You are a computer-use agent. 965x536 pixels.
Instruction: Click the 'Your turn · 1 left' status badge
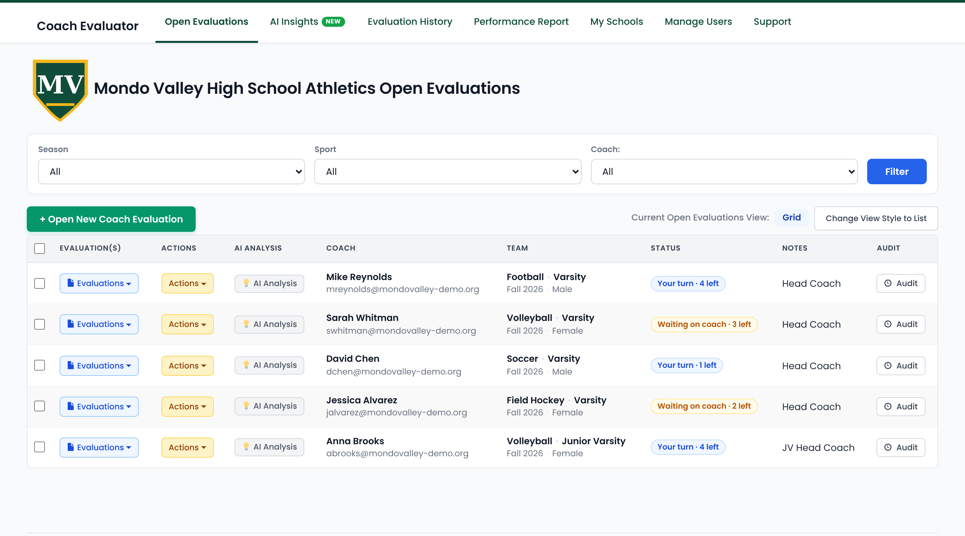pyautogui.click(x=687, y=365)
